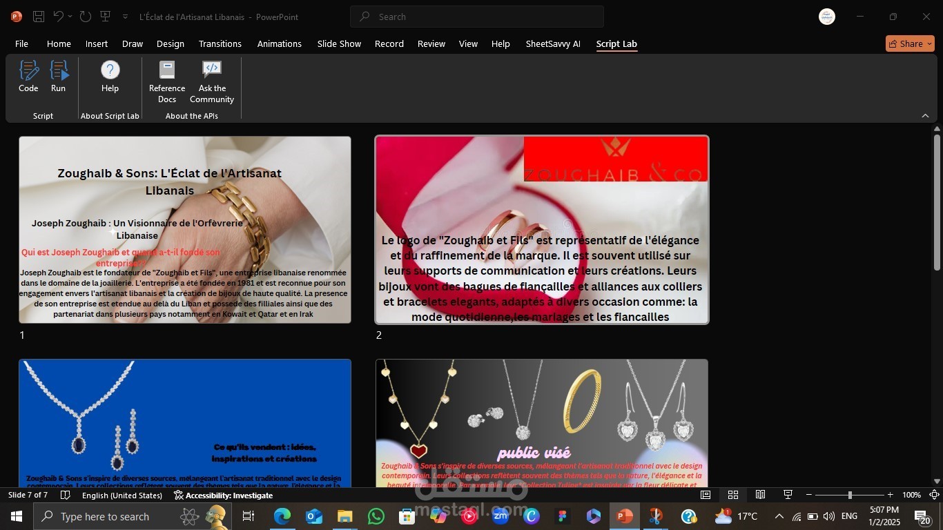The height and width of the screenshot is (530, 943).
Task: Select slide 1 thumbnail
Action: pos(185,230)
